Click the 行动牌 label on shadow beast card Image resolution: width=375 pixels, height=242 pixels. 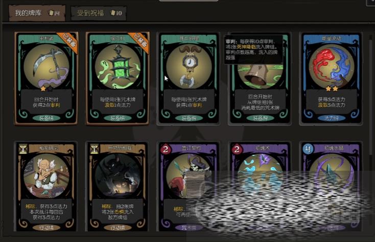click(x=118, y=228)
